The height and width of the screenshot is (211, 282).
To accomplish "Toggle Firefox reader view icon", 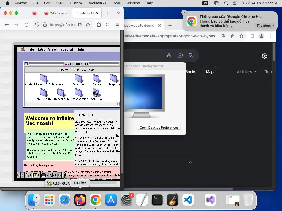I will pyautogui.click(x=80, y=24).
